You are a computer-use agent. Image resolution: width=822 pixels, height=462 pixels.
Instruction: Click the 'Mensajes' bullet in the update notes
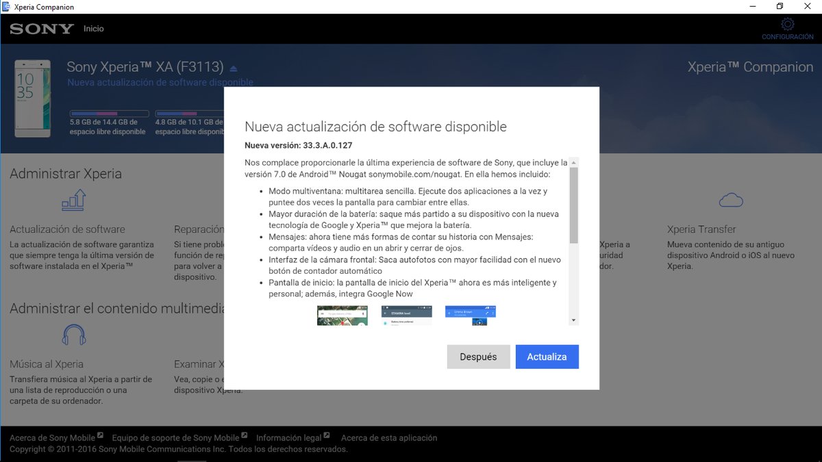(401, 243)
